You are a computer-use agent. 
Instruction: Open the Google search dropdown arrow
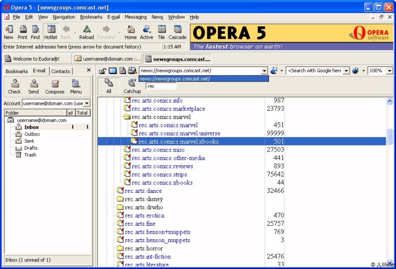[x=347, y=71]
